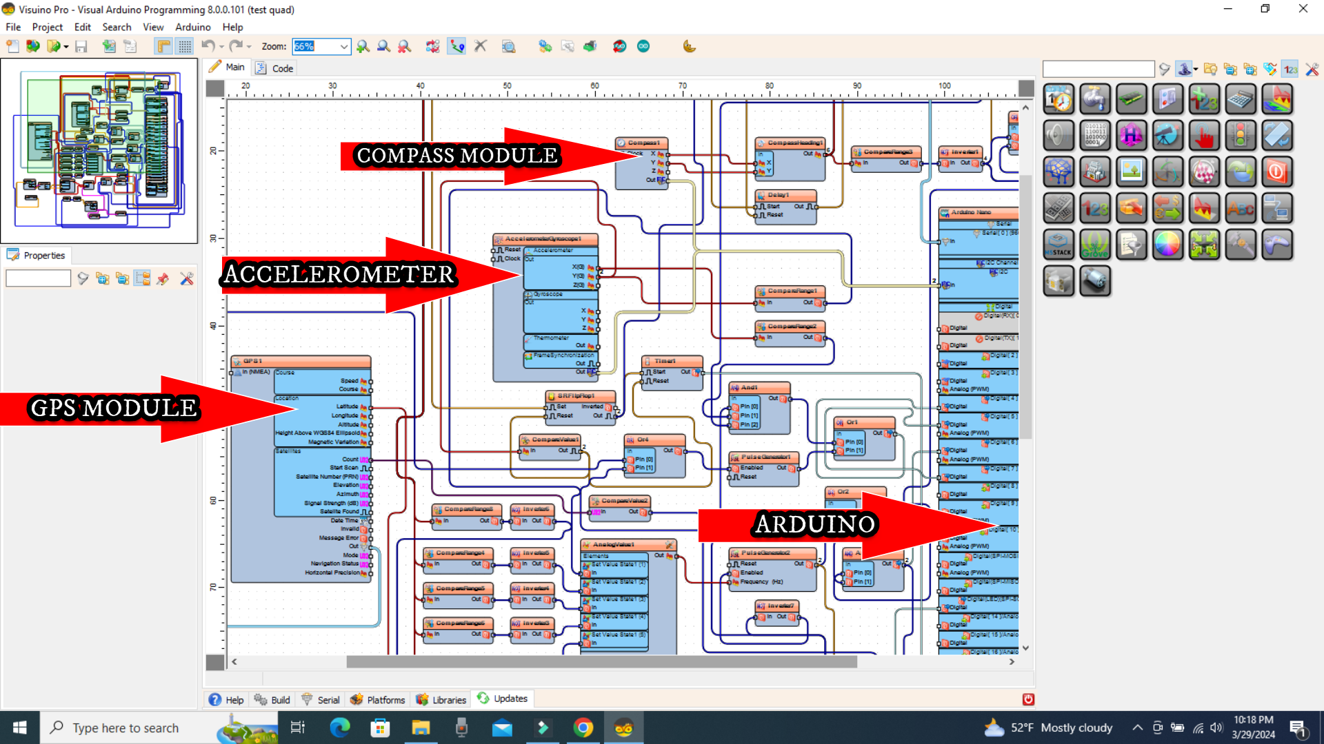Open the gamepad controller component category
Screen dimensions: 1324x744
[x=1277, y=245]
